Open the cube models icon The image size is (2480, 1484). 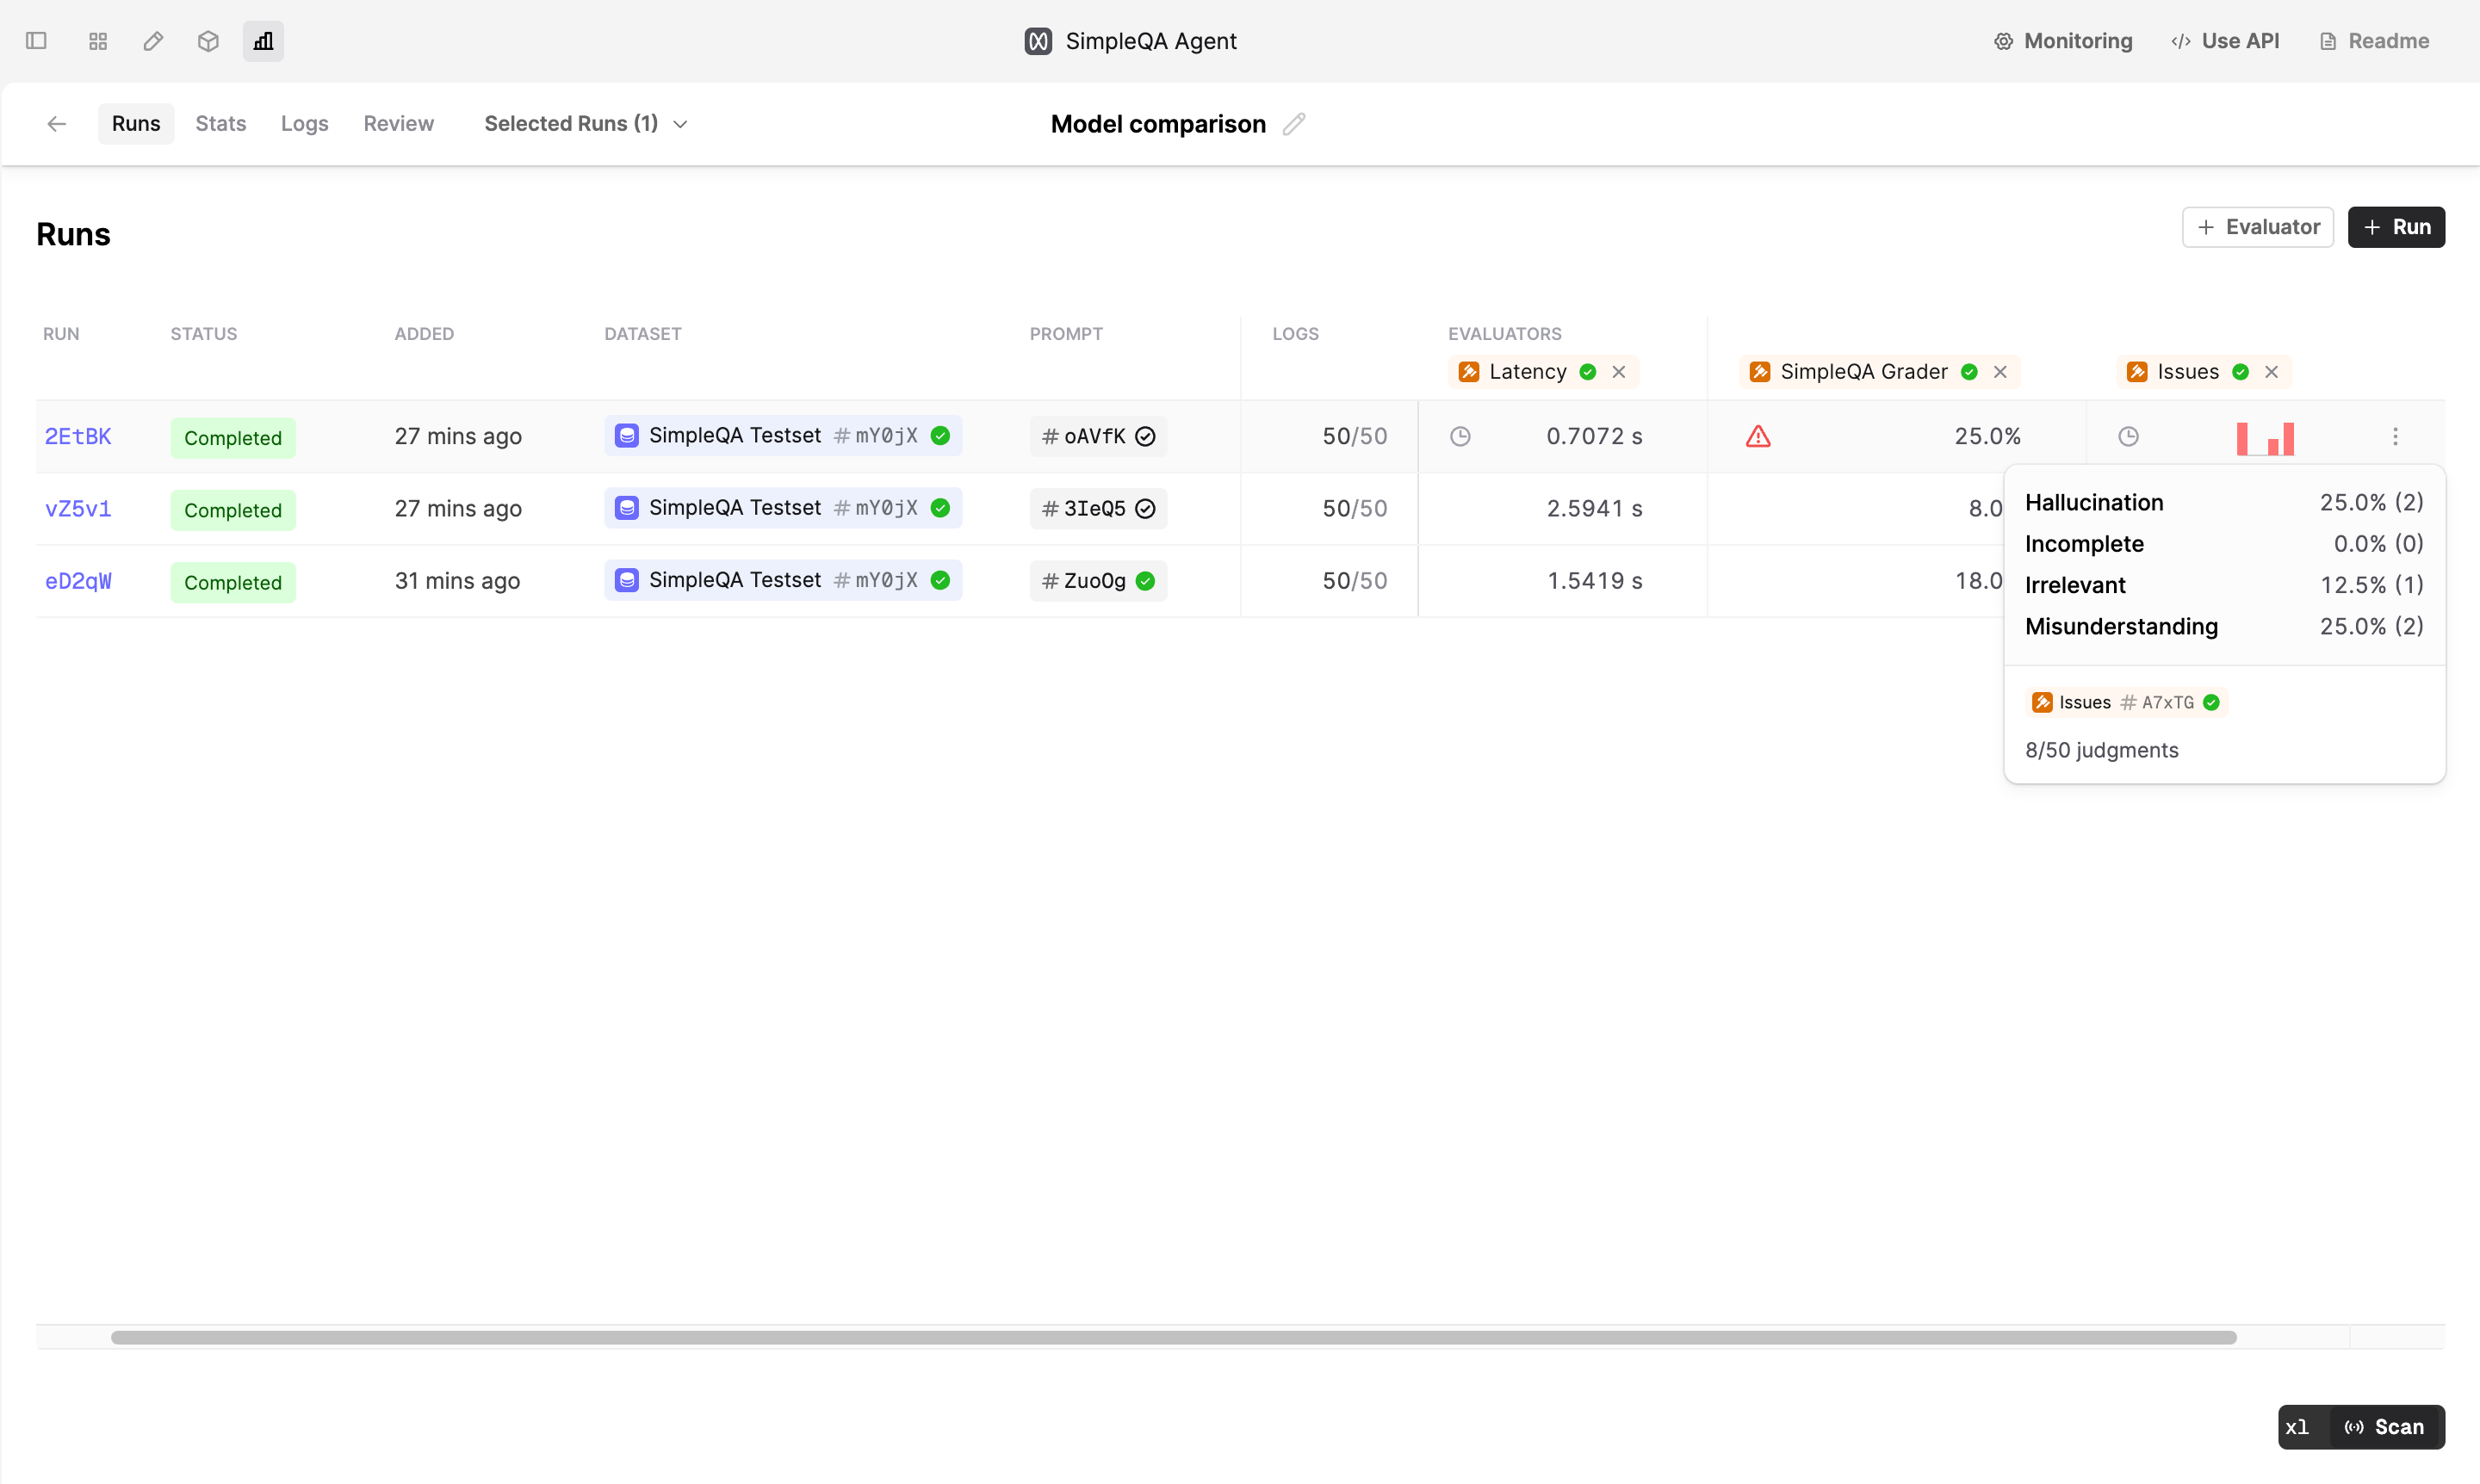click(208, 41)
